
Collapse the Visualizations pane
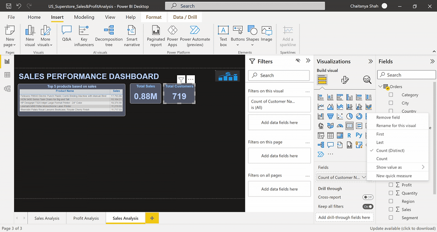coord(371,62)
